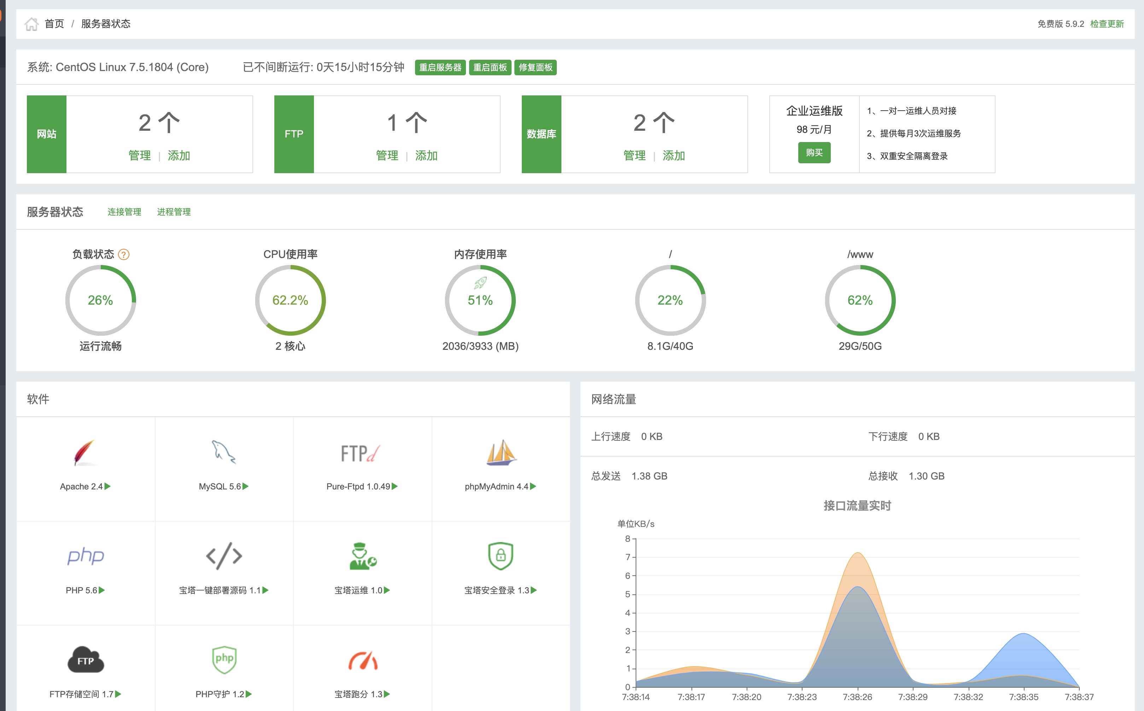Click the play arrow next to 宝塔跑分 1.3

coord(387,694)
